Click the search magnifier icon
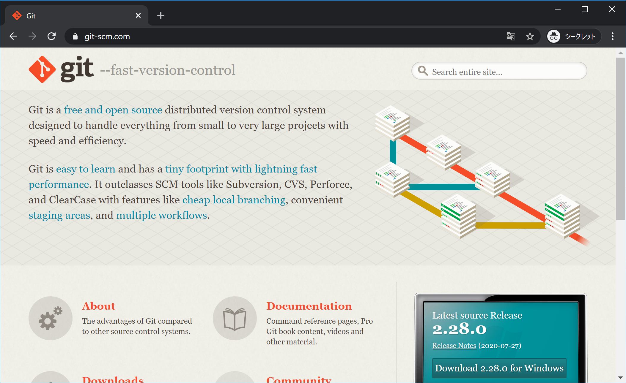 coord(422,71)
